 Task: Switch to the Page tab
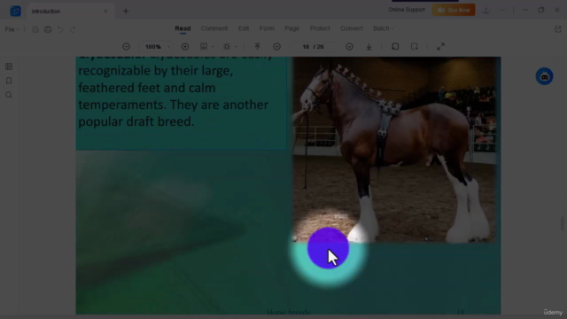point(291,28)
